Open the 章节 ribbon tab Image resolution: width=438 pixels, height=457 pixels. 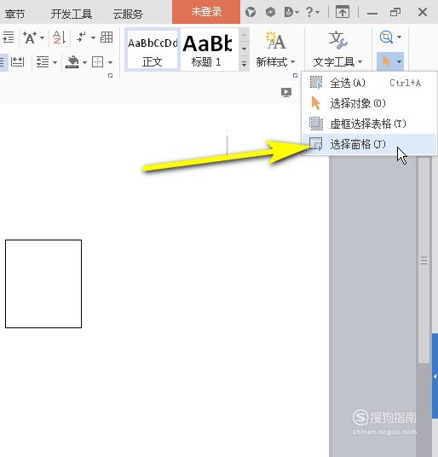coord(14,14)
